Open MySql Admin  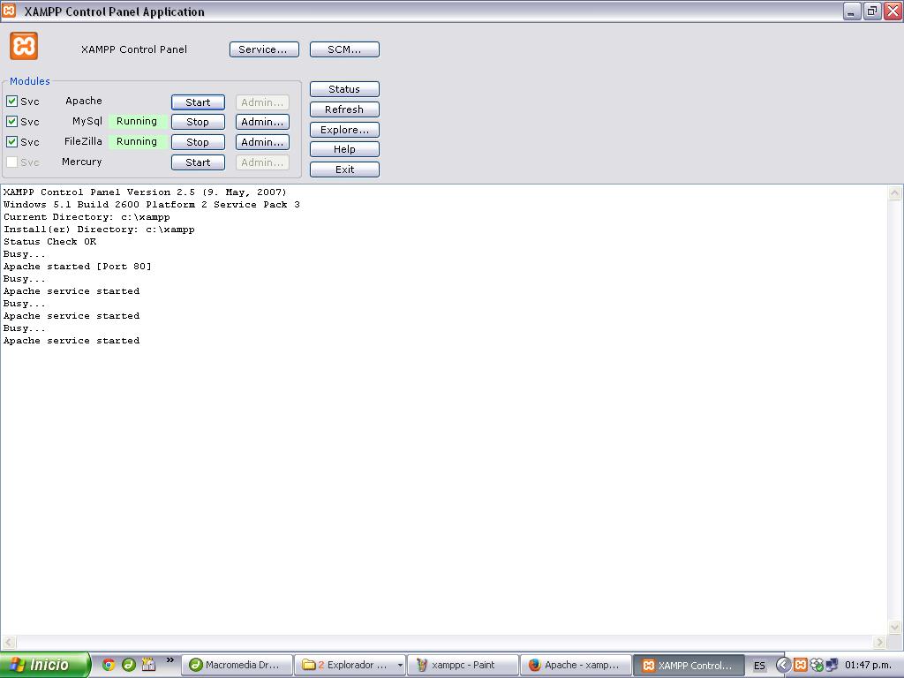[x=262, y=122]
